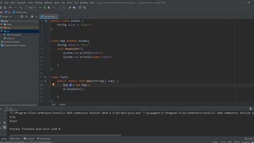Screen dimensions: 254x143
Task: Click the disabled stop toolbar icon
Action: point(54,8)
